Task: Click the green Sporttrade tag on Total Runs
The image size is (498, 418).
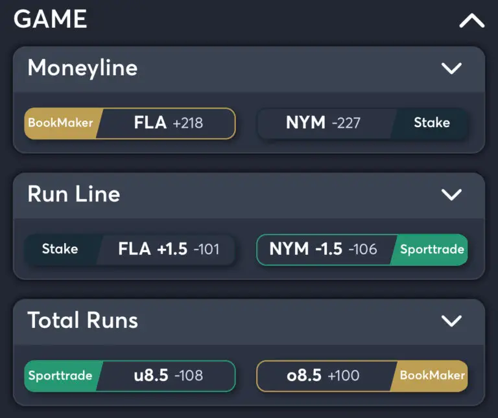Action: (x=60, y=376)
